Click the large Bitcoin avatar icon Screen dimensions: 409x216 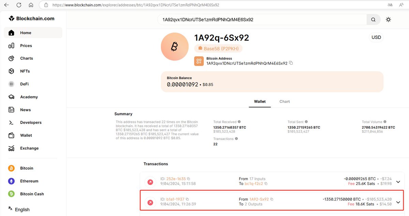(x=174, y=47)
